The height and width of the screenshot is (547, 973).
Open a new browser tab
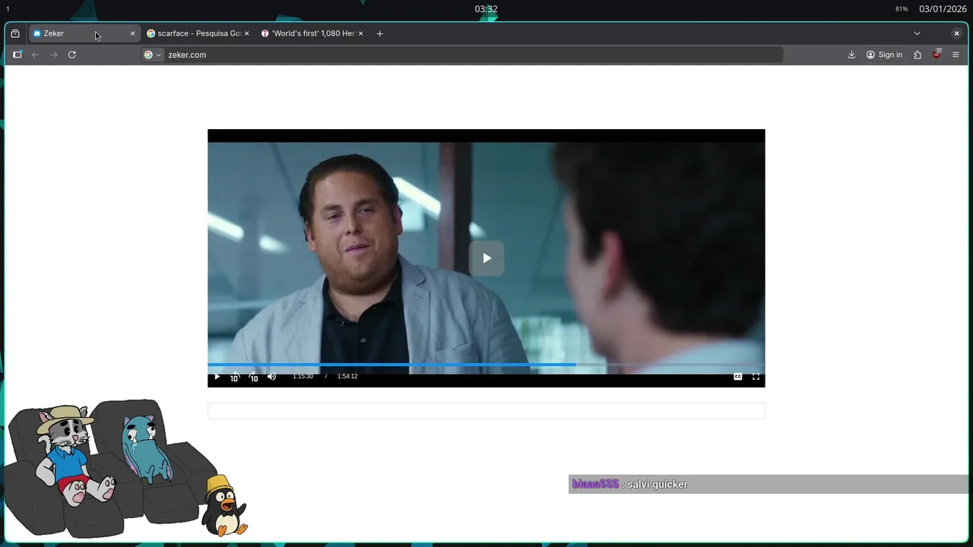[379, 33]
